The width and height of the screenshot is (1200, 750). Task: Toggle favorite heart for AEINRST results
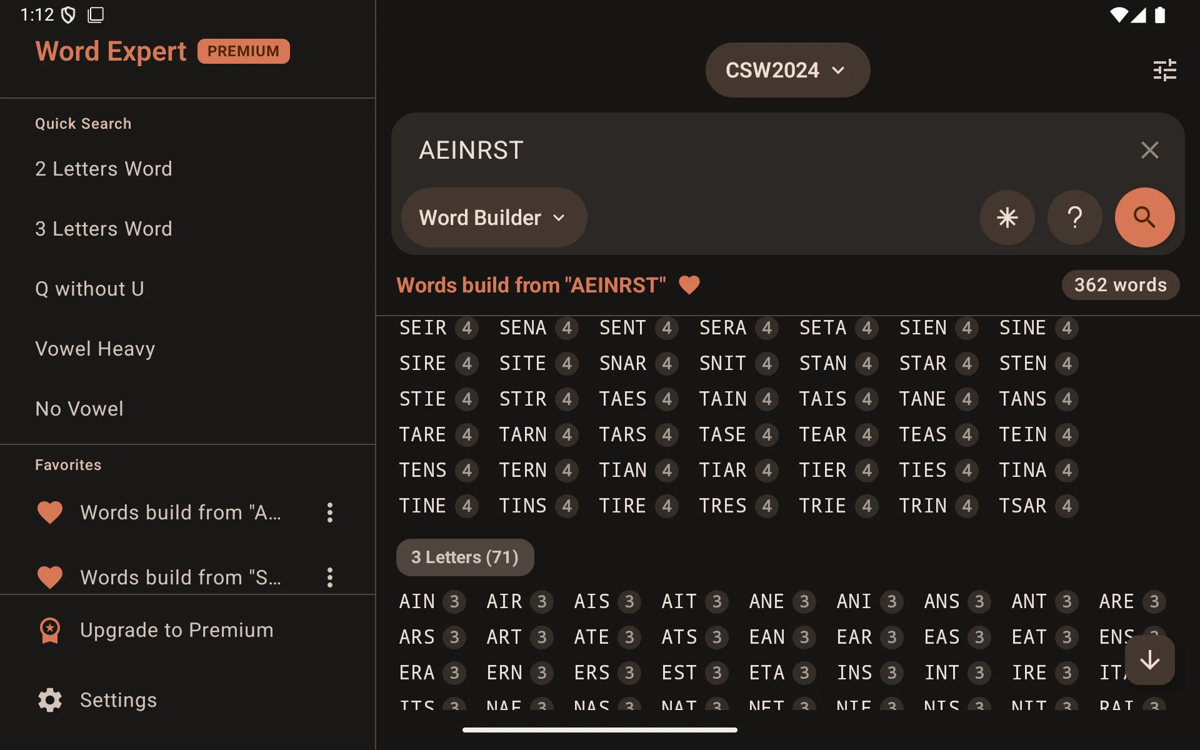coord(689,285)
